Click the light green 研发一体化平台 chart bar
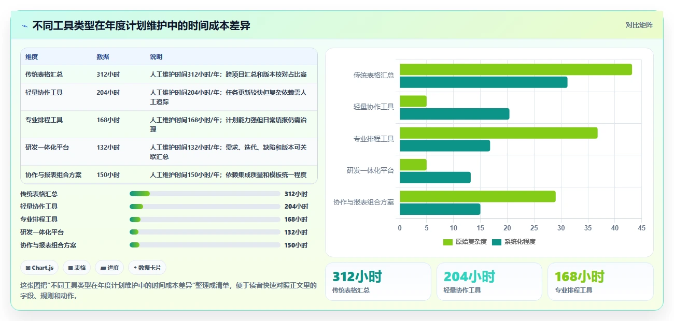 coord(413,165)
